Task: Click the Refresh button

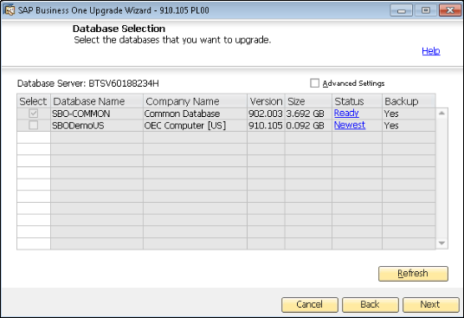Action: click(413, 274)
